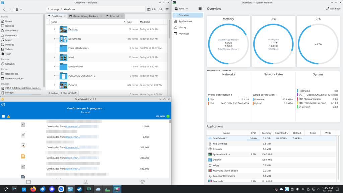Open Firefox from the taskbar
343x193 pixels.
33,189
